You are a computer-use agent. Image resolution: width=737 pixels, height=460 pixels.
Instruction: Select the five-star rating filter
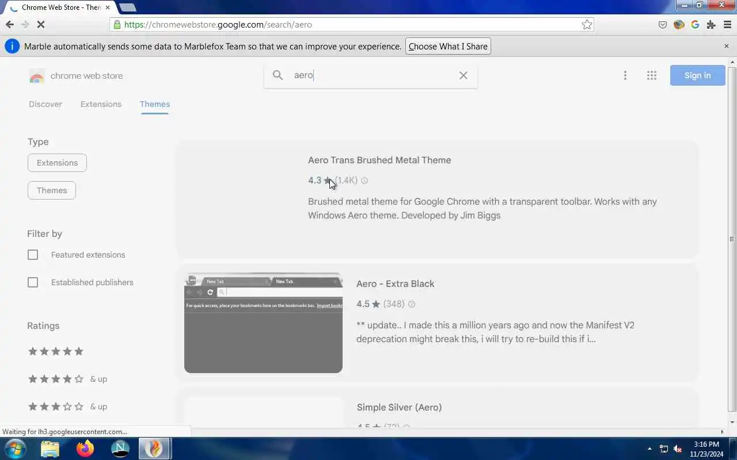pyautogui.click(x=56, y=351)
